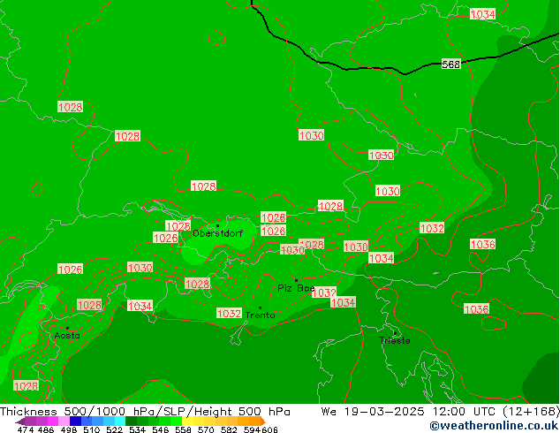Click the 1032 label west of the upper 1036

[432, 228]
